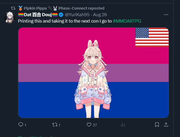Screen dimensions: 180x137
Task: Repost this tweet using retweet icon
Action: (55, 125)
